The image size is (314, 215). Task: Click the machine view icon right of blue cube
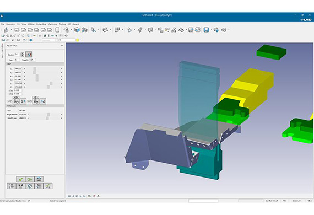point(85,30)
